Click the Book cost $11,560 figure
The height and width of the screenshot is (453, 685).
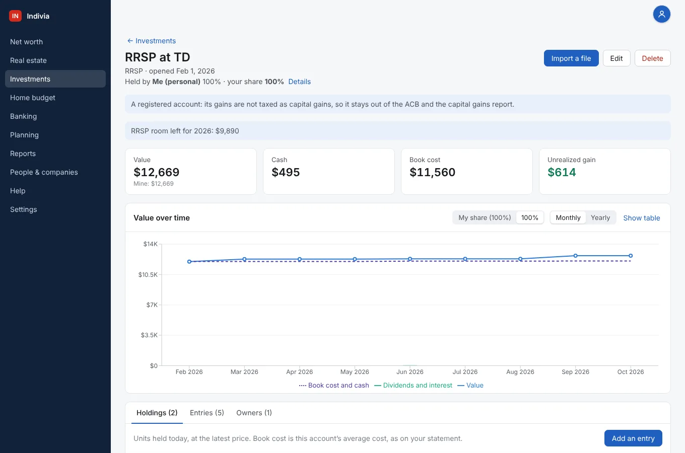pyautogui.click(x=432, y=172)
